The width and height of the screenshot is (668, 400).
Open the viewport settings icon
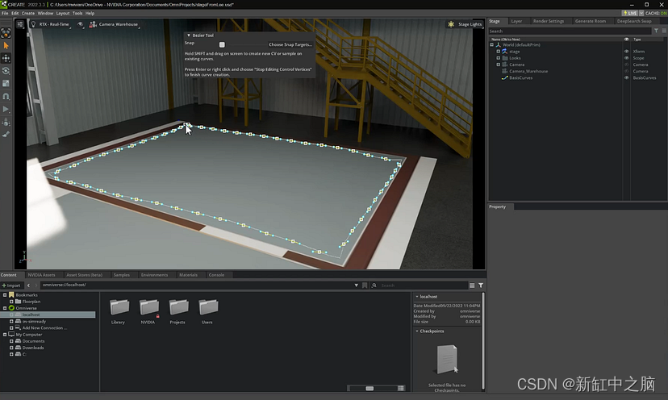[x=20, y=24]
